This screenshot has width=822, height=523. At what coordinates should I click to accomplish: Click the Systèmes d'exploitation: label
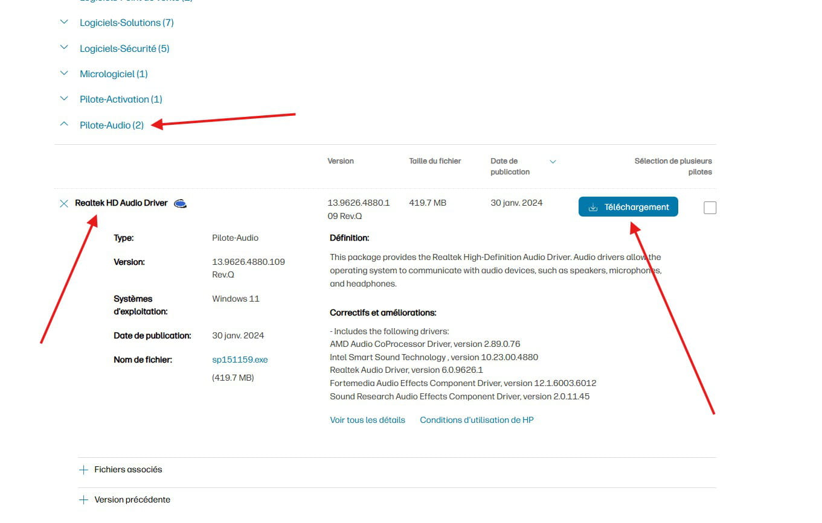point(141,305)
